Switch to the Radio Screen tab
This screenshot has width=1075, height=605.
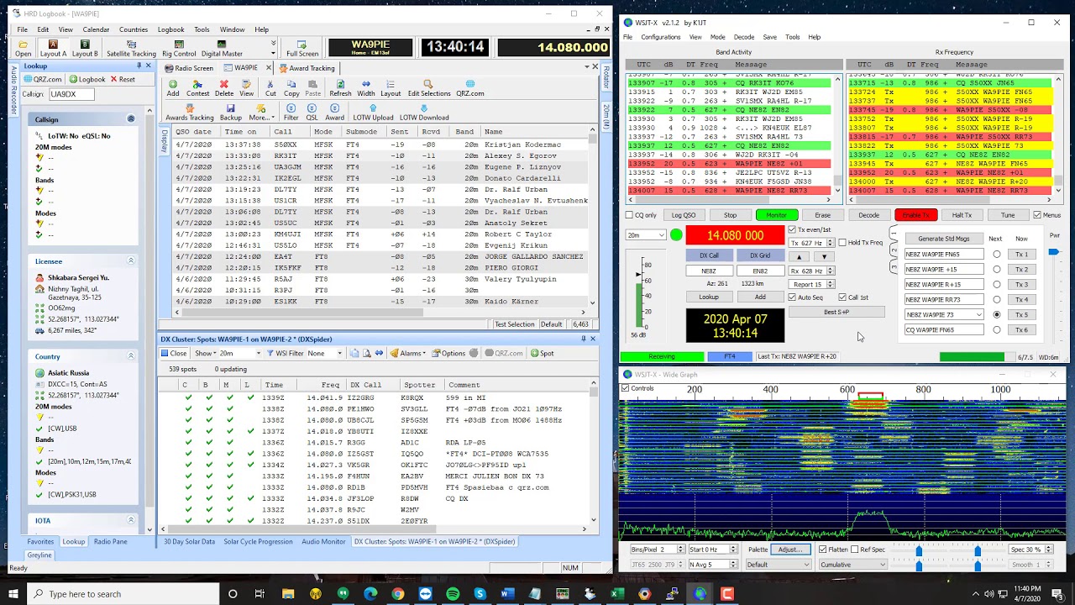pos(189,68)
